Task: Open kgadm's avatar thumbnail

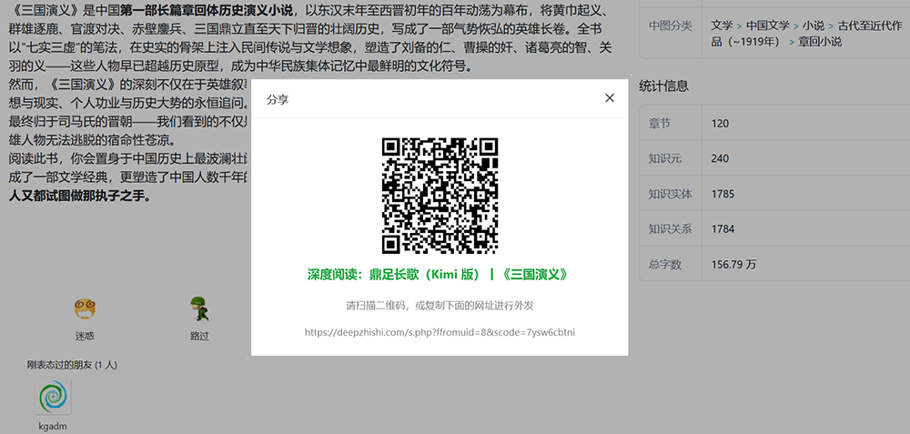Action: click(x=53, y=397)
